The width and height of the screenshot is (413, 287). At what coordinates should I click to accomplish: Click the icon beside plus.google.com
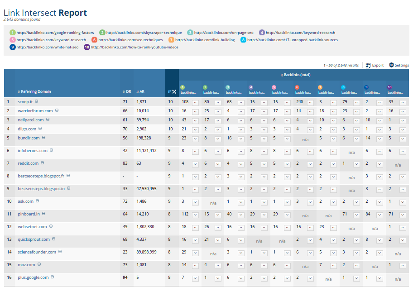(x=53, y=277)
